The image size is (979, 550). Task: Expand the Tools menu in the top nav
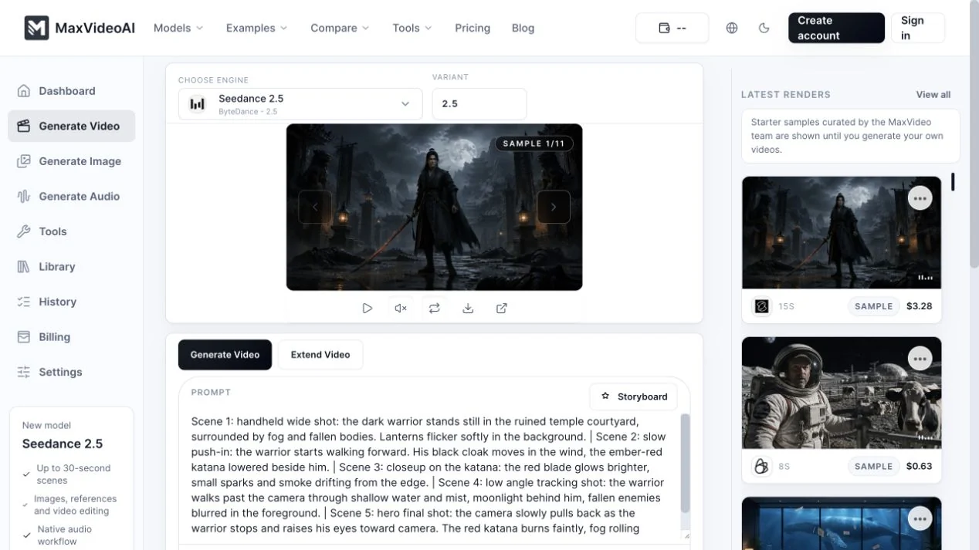412,28
